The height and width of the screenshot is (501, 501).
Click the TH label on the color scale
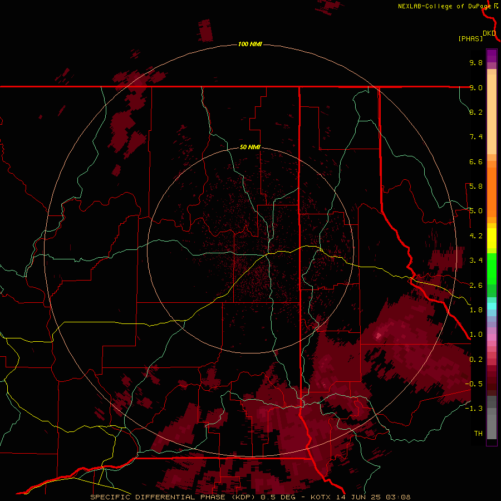pos(478,434)
